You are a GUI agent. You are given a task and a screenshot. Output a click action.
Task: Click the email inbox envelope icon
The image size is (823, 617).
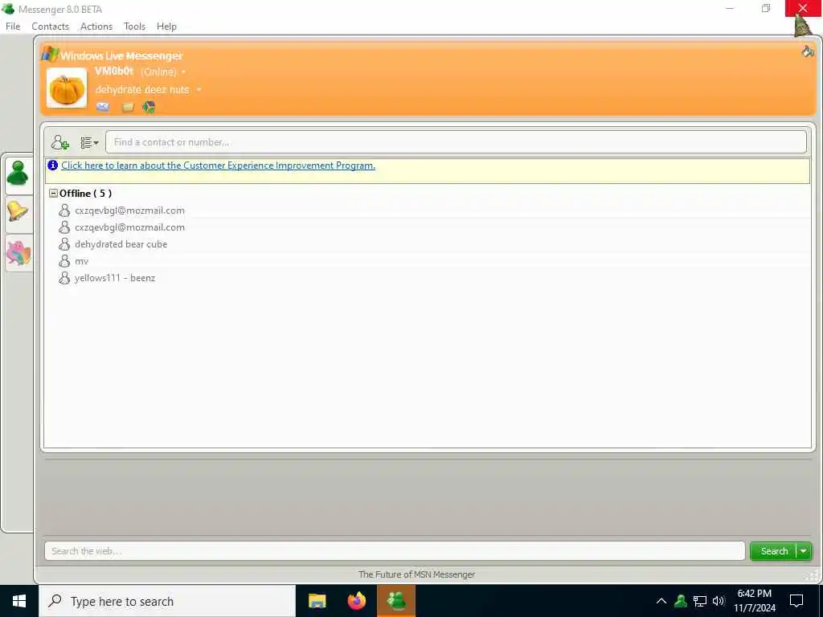click(x=103, y=107)
